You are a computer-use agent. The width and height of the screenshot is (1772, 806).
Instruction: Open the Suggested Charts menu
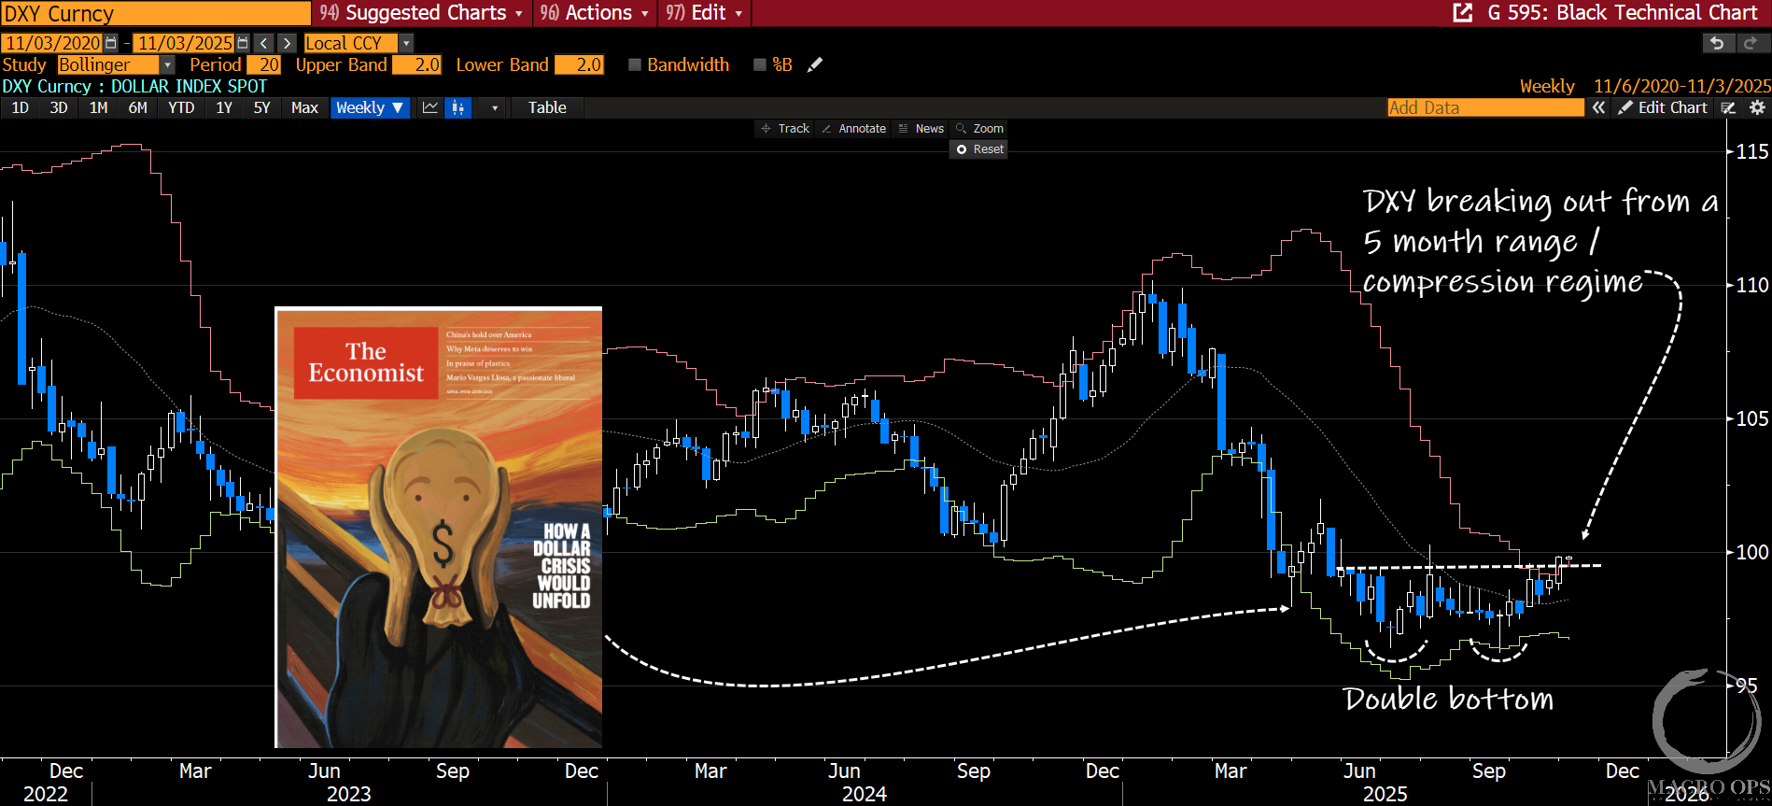coord(421,13)
